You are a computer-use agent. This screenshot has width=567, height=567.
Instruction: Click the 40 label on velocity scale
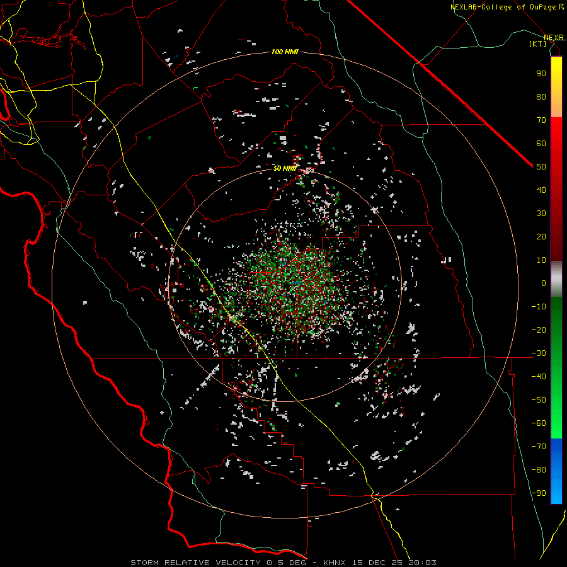click(x=541, y=190)
